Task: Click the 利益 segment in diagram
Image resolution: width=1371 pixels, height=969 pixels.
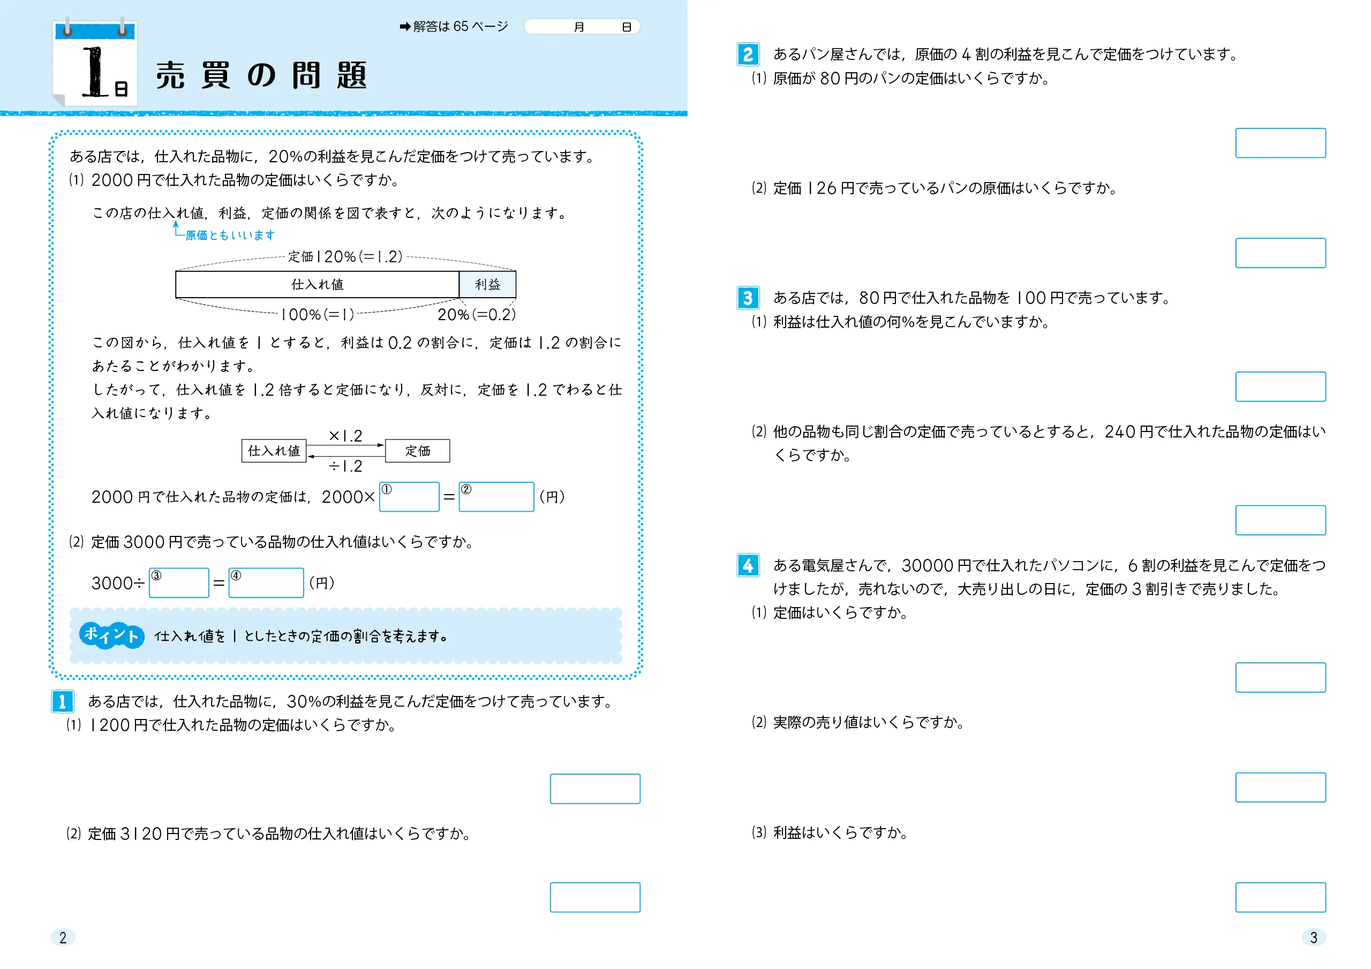Action: pyautogui.click(x=488, y=285)
